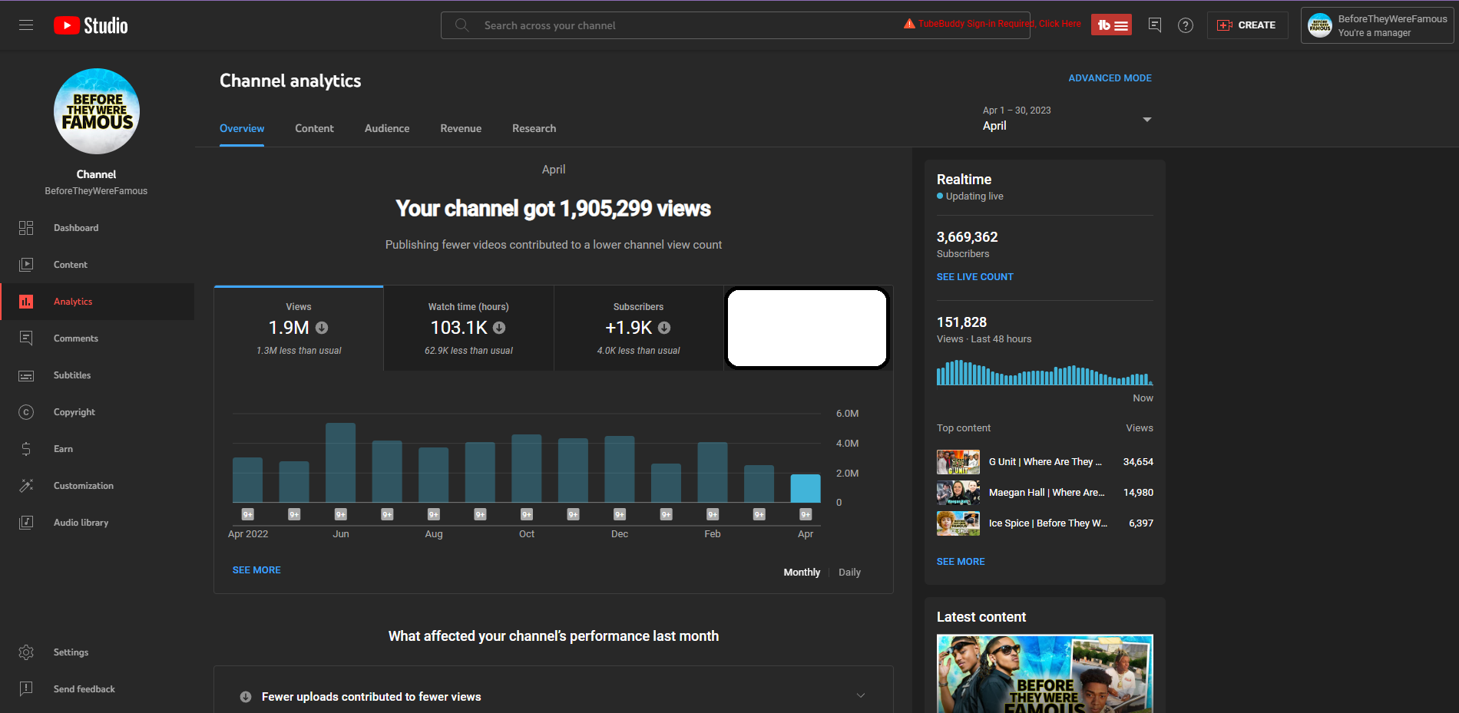This screenshot has height=713, width=1459.
Task: Click the 'Maegan Hall | Where Are' title
Action: tap(1047, 493)
